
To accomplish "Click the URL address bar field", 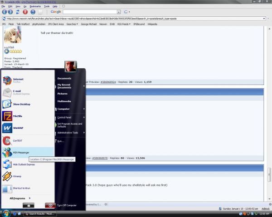I will 135,19.
